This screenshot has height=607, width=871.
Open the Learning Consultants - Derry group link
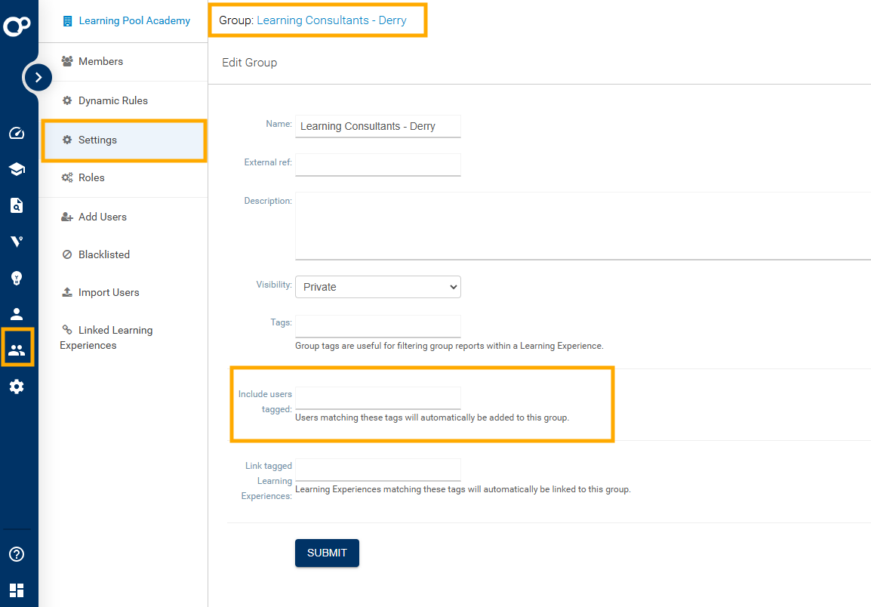[x=331, y=20]
